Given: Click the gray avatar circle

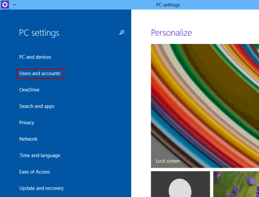Looking at the screenshot, I should point(180,188).
